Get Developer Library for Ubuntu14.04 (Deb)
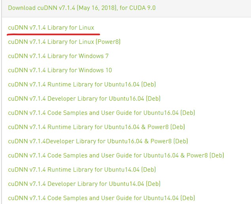251x204 pixels. coord(84,184)
